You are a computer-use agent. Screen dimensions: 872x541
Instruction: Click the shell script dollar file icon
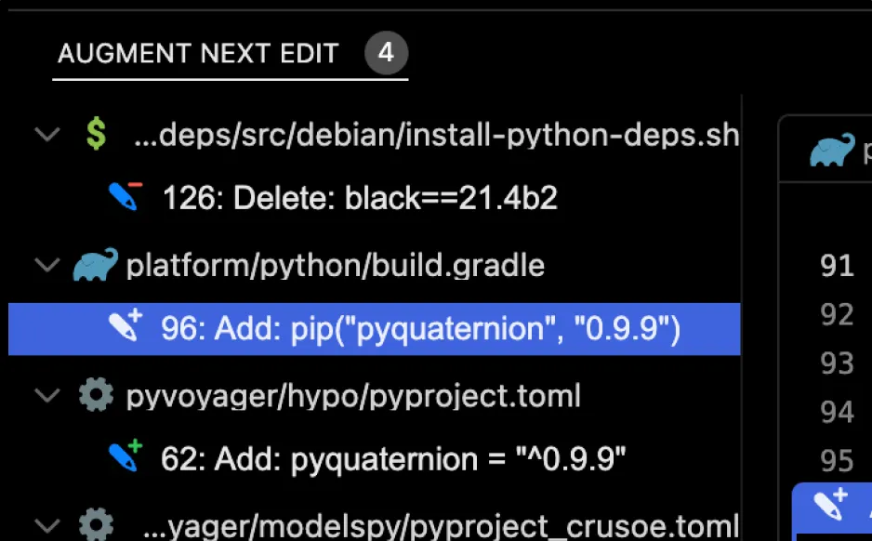pyautogui.click(x=95, y=135)
